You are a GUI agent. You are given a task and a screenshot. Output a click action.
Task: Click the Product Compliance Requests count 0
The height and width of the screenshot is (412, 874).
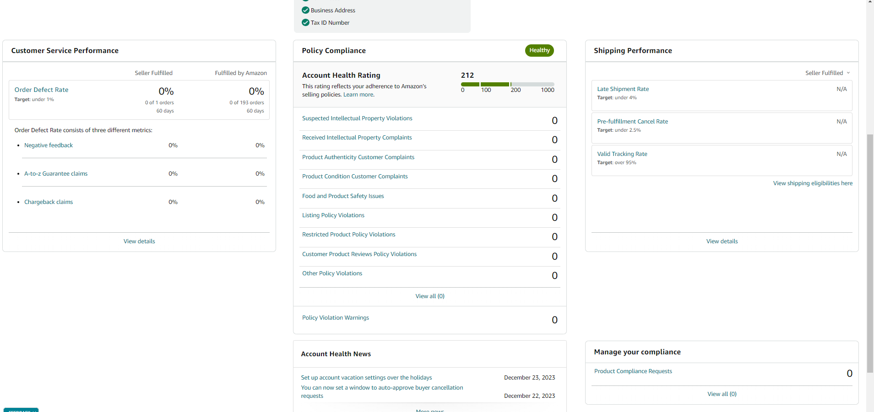click(x=849, y=374)
